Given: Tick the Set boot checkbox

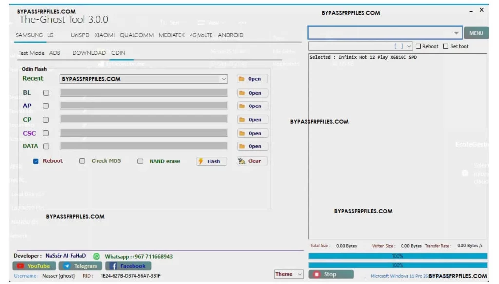Looking at the screenshot, I should pos(446,46).
